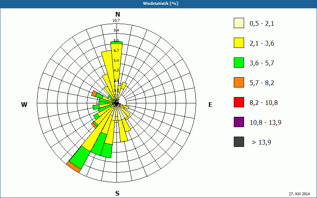Click the legend text 5,7 - 8,2
This screenshot has width=317, height=198.
262,83
